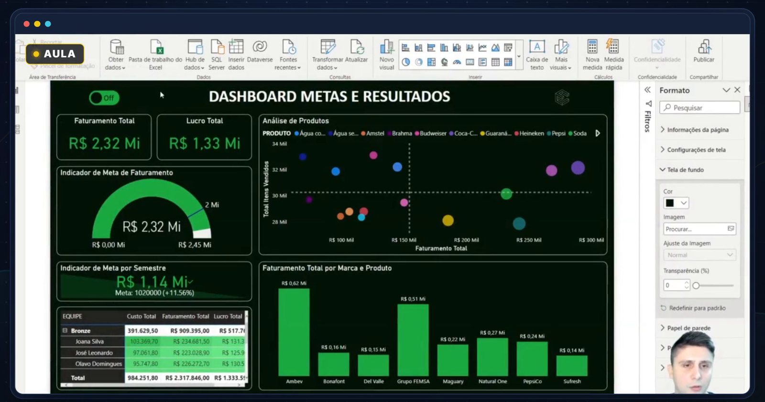Click the Atualizar refresh icon
This screenshot has height=402, width=765.
pyautogui.click(x=357, y=47)
